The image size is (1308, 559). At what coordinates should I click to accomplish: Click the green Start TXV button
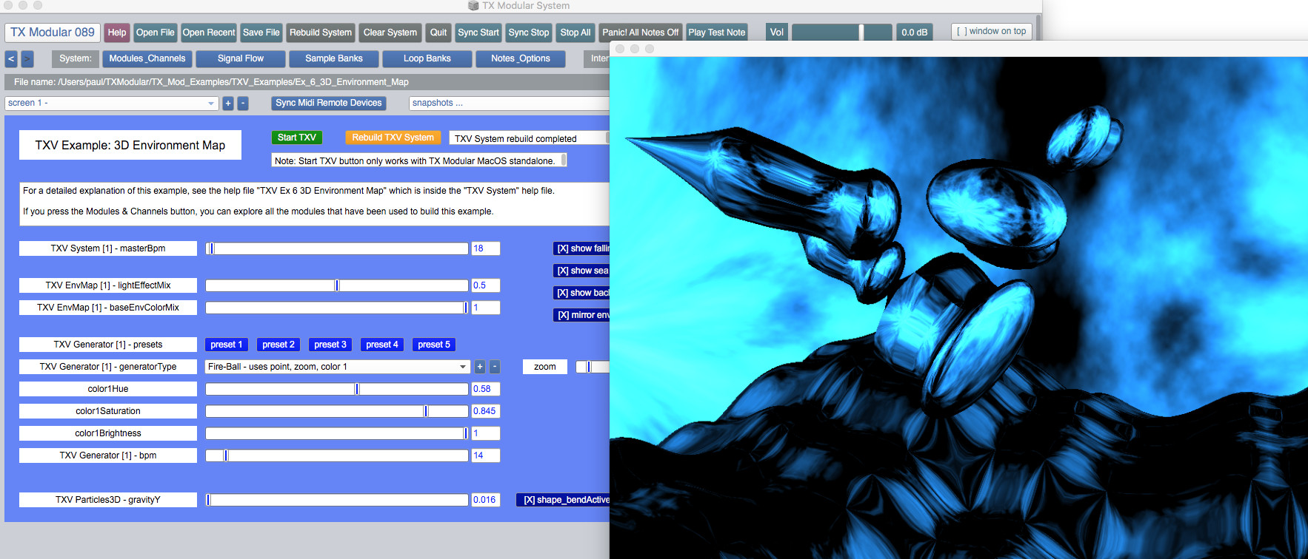(x=296, y=138)
